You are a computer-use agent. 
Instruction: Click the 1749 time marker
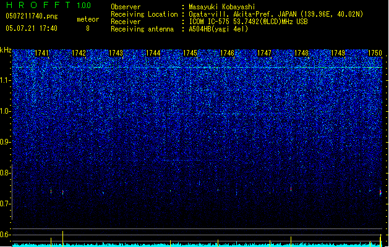(x=338, y=53)
